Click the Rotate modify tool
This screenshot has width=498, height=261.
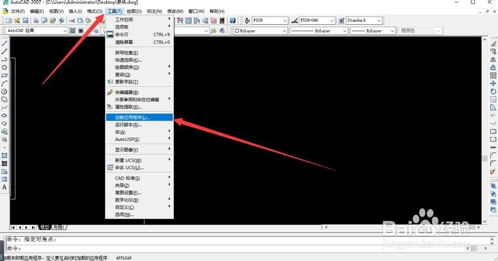[493, 91]
